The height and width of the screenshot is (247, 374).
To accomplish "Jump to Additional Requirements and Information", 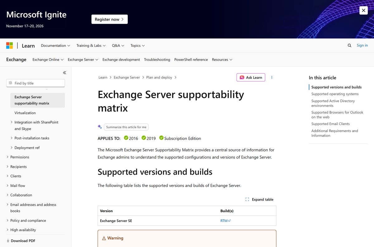I will (335, 133).
